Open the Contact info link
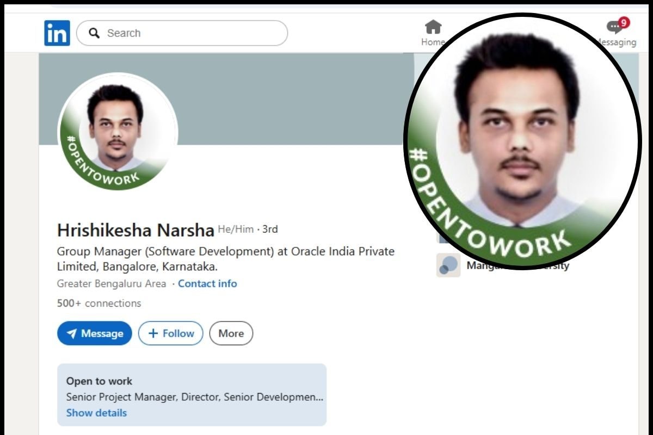The image size is (653, 435). click(x=207, y=283)
